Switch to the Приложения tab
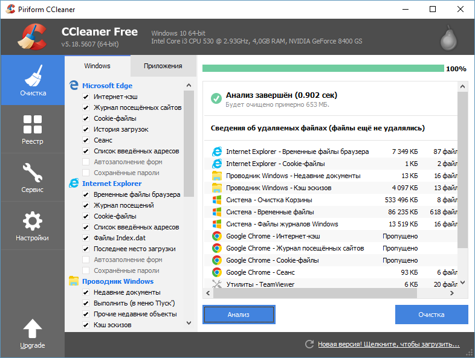475x358 pixels. click(x=163, y=66)
